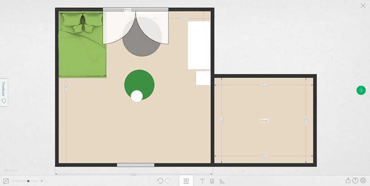Image resolution: width=370 pixels, height=186 pixels.
Task: Undo the last action
Action: pyautogui.click(x=160, y=181)
